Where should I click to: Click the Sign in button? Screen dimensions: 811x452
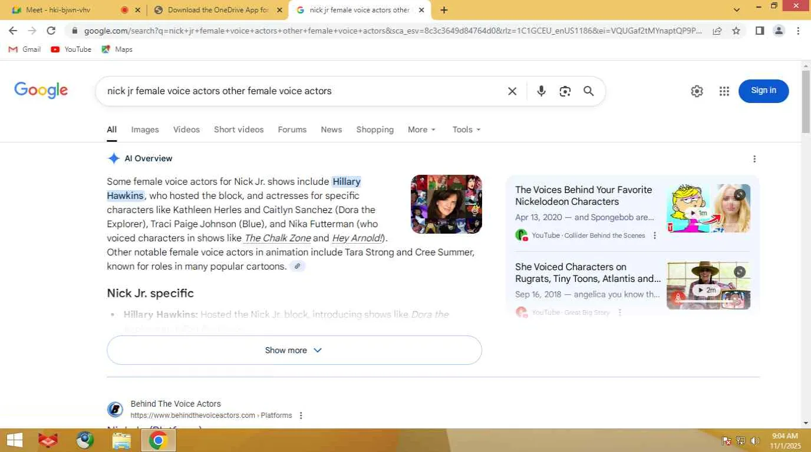pyautogui.click(x=763, y=91)
